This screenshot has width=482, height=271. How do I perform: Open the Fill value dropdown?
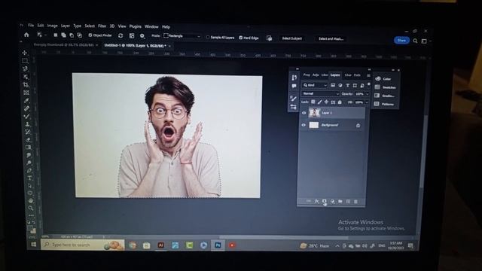tap(367, 102)
